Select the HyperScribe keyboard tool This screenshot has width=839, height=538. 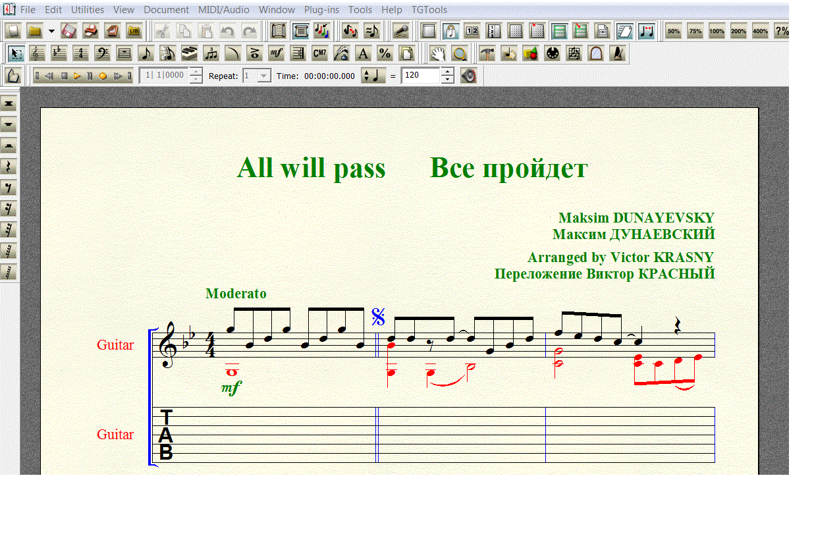(190, 53)
